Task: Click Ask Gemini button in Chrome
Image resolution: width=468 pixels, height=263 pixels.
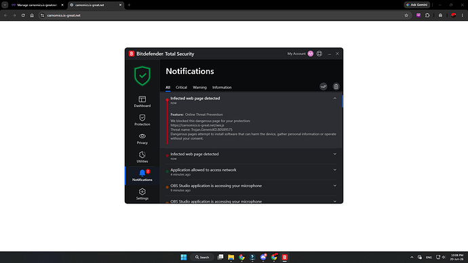Action: click(x=417, y=5)
